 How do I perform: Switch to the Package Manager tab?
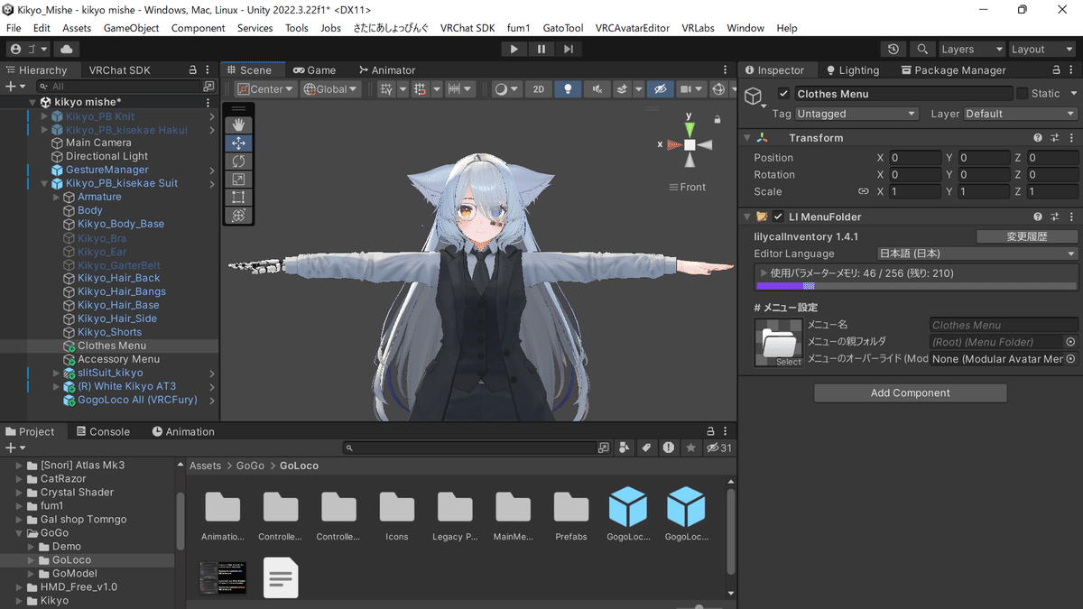(x=952, y=69)
